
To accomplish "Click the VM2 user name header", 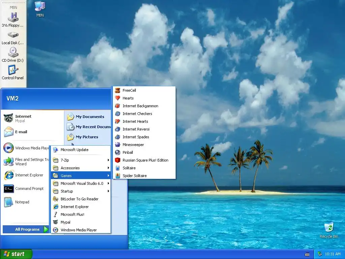I will point(12,98).
